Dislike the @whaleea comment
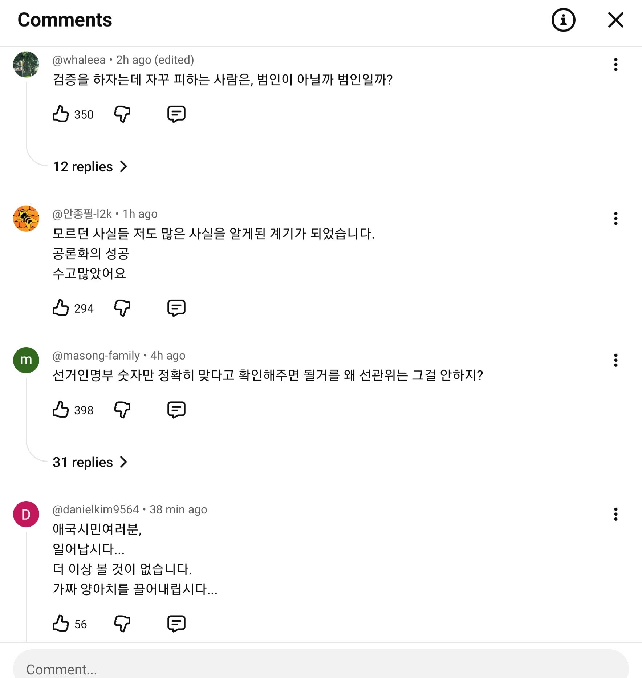Screen dimensions: 642x678 pyautogui.click(x=122, y=114)
